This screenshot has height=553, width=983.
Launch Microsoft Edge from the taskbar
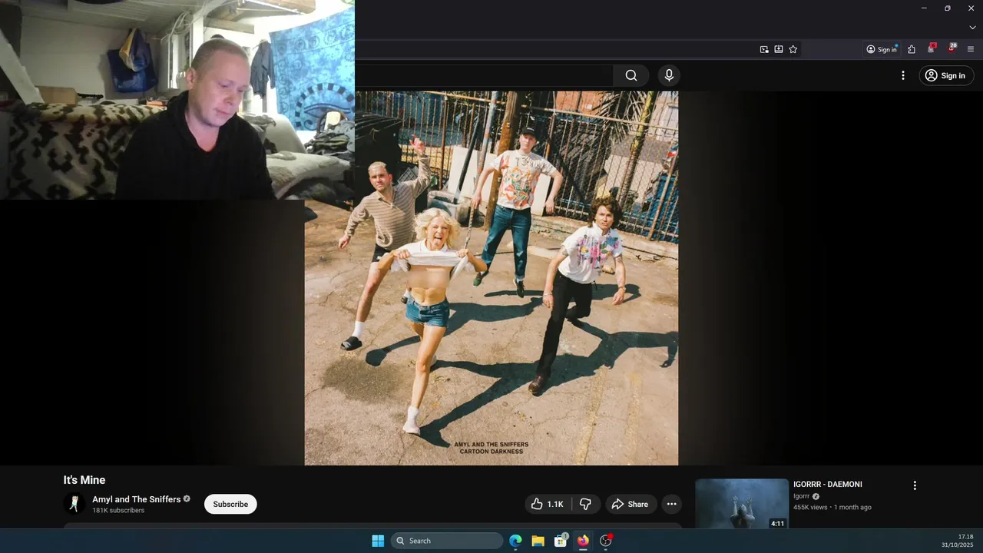(x=516, y=541)
